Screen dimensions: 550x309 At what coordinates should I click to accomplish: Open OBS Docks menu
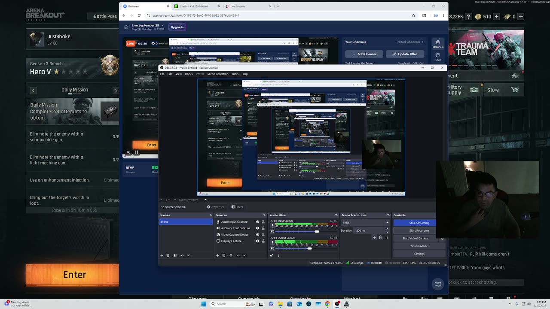point(189,74)
